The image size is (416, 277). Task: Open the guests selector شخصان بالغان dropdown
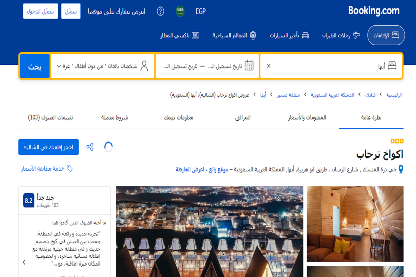(102, 66)
